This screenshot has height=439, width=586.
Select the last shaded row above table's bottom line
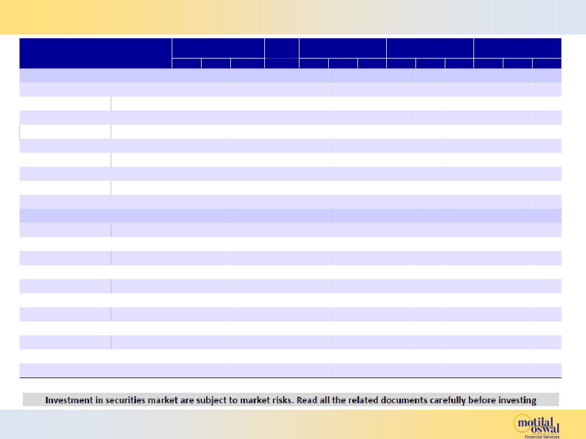click(290, 370)
